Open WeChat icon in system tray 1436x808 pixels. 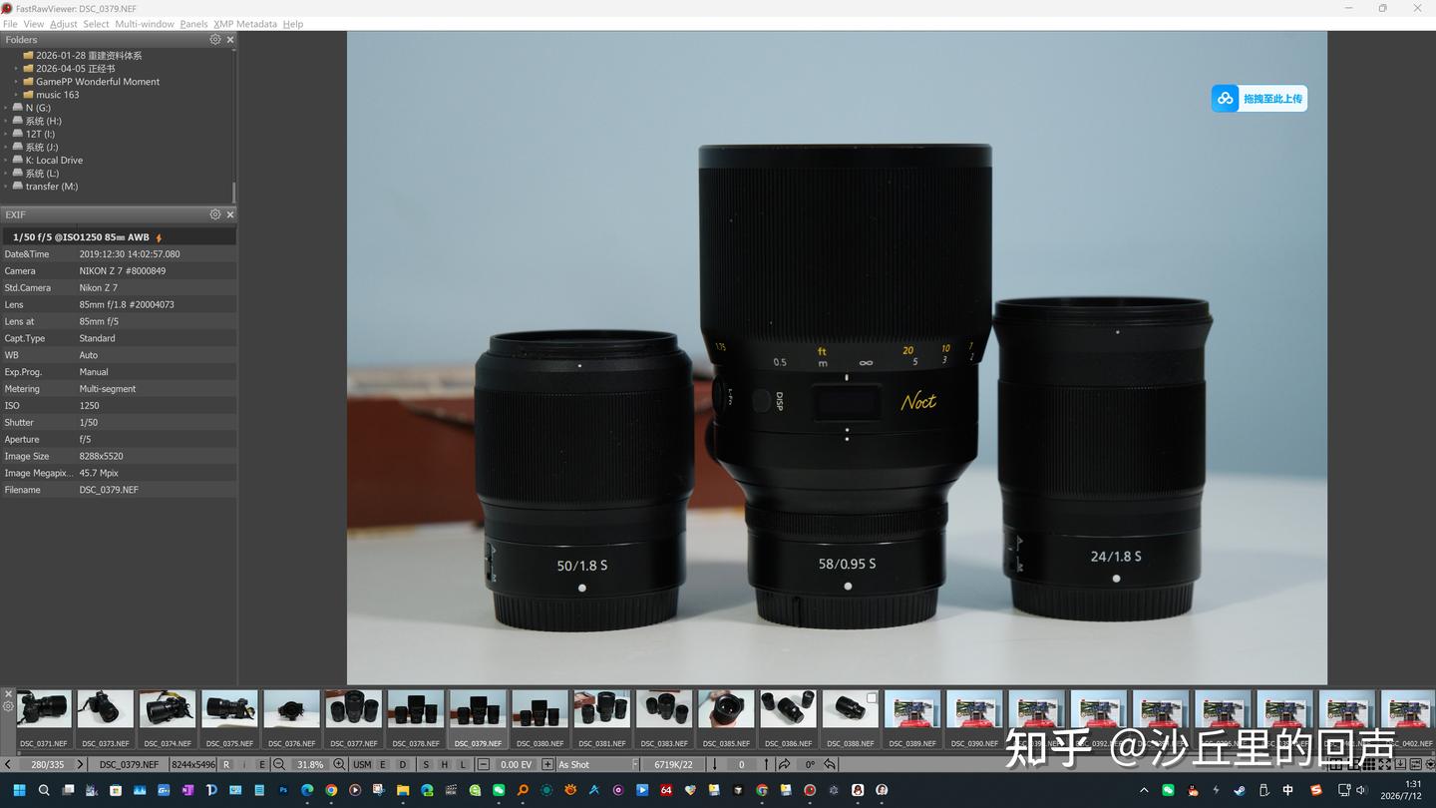point(1169,790)
